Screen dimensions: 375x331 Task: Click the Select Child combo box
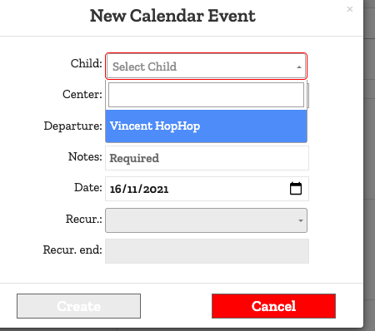[206, 67]
